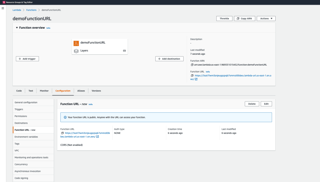320x182 pixels.
Task: Click Add trigger button
Action: tap(27, 59)
